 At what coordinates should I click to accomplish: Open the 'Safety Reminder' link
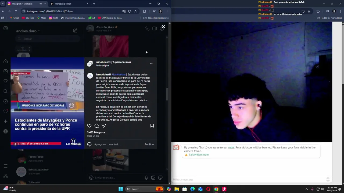tap(199, 155)
